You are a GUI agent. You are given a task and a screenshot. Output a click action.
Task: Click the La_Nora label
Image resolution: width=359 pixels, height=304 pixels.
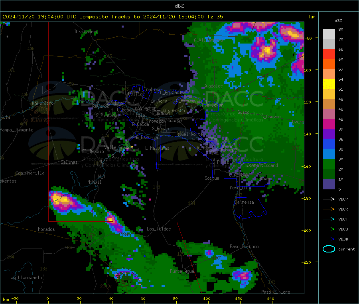[x=159, y=101]
